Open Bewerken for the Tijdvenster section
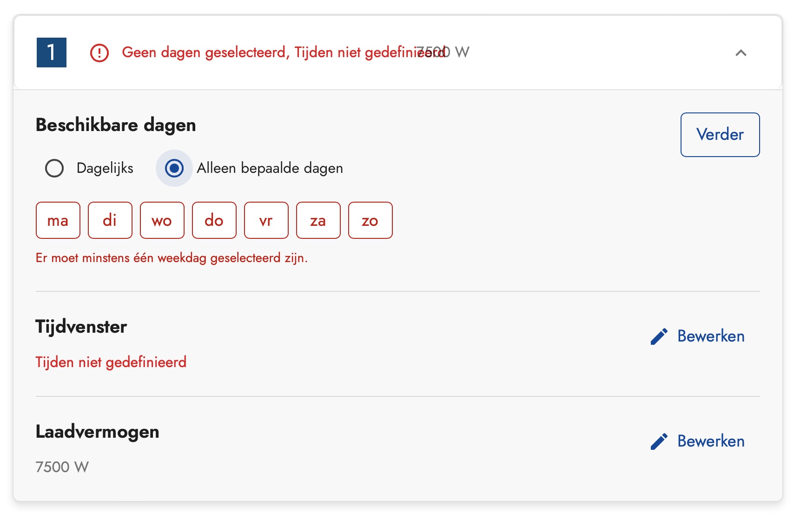Screen dimensions: 794x513 click(710, 336)
